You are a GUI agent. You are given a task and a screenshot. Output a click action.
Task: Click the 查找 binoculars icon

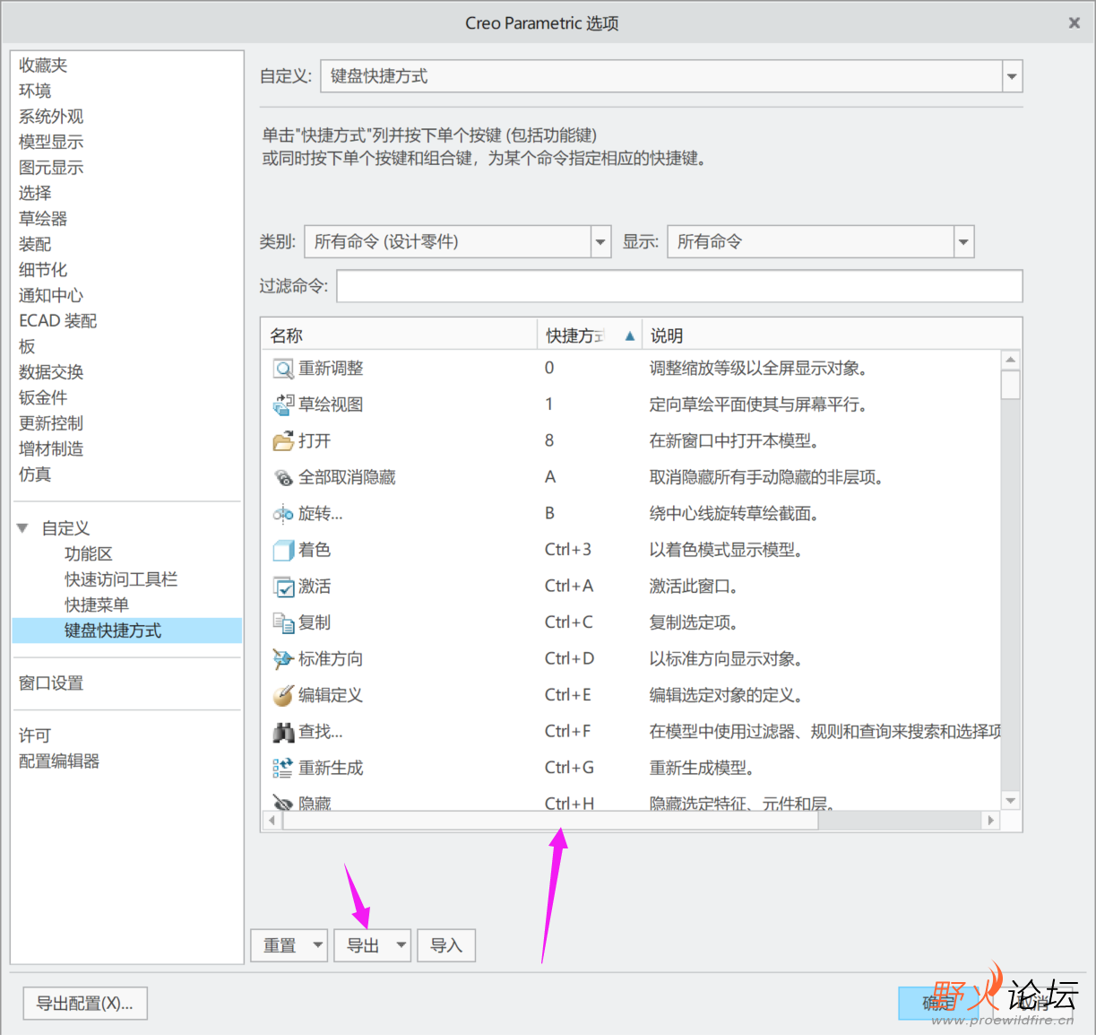[x=283, y=732]
